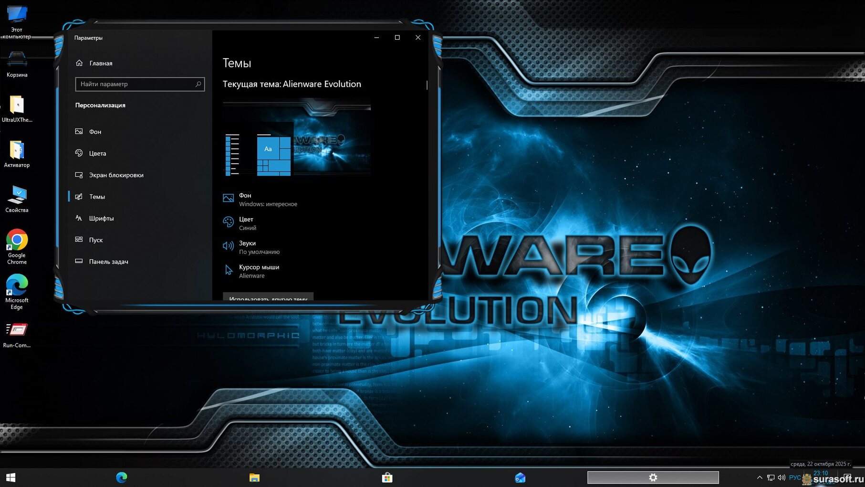
Task: Open the volume speaker tray icon
Action: (782, 477)
